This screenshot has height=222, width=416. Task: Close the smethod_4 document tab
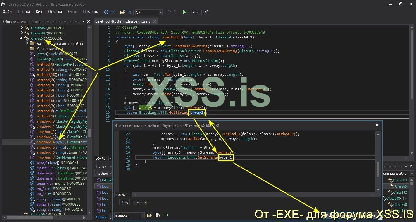[155, 21]
